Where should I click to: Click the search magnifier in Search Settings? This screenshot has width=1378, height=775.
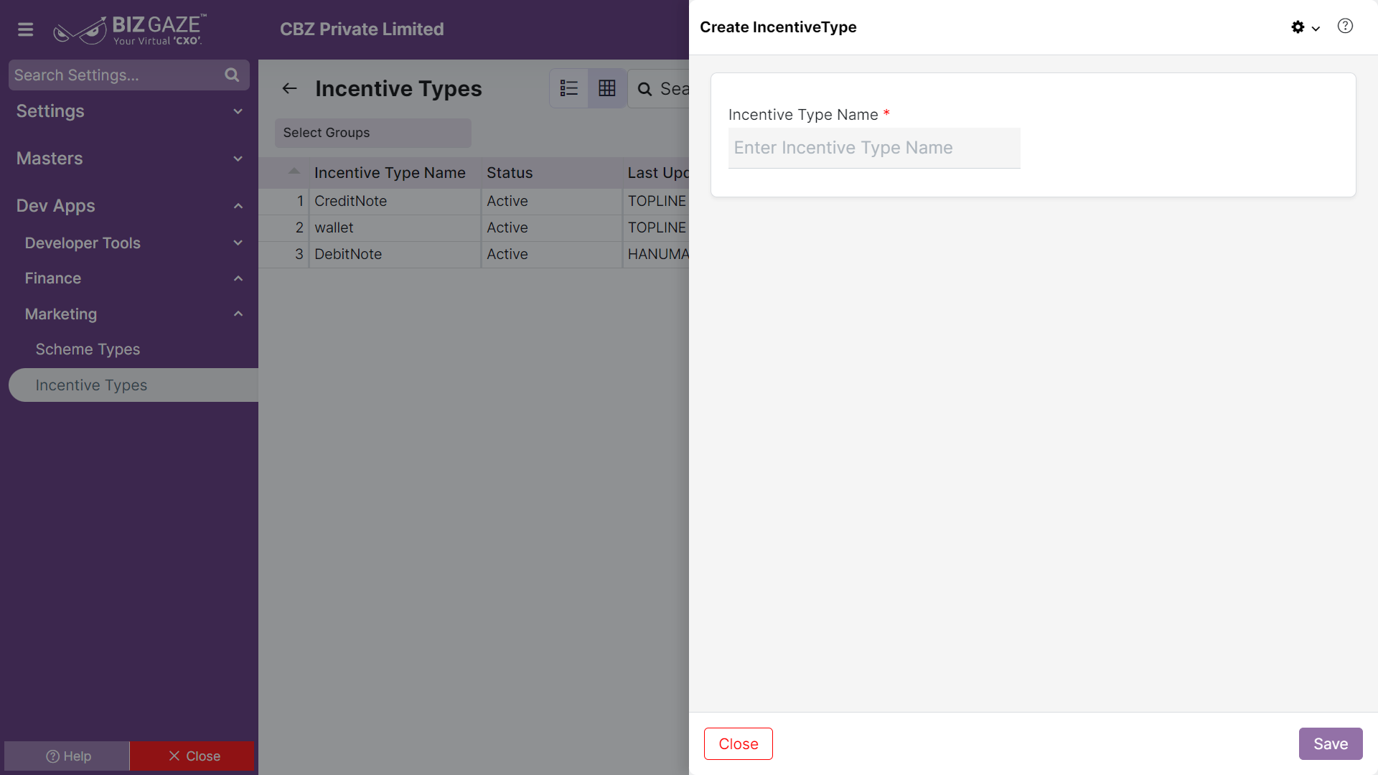pyautogui.click(x=232, y=75)
